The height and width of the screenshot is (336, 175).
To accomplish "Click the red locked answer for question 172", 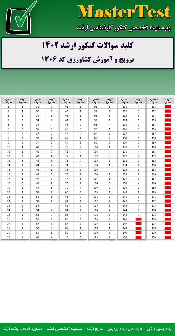I will tap(167, 202).
